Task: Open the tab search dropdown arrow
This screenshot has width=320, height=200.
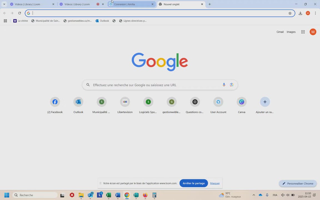Action: click(x=4, y=4)
